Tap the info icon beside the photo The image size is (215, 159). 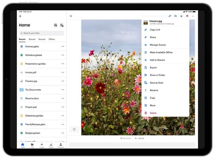[74, 129]
